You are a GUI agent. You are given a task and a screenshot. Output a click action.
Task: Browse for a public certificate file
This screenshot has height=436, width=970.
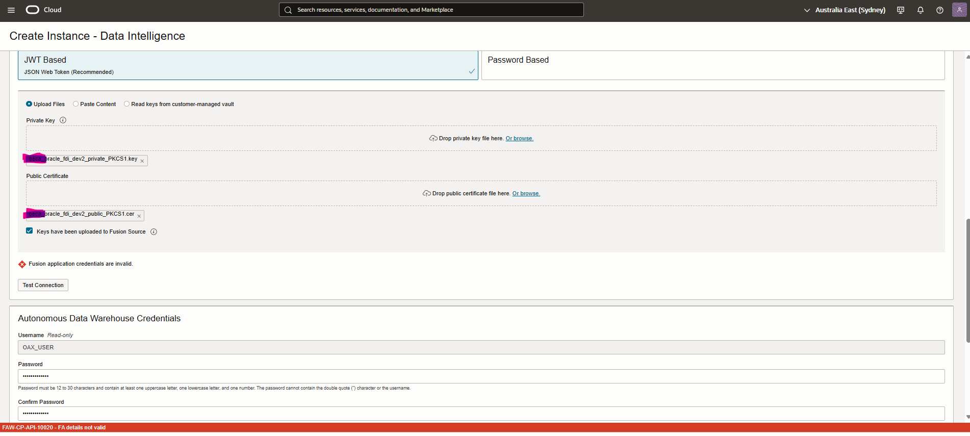tap(526, 194)
